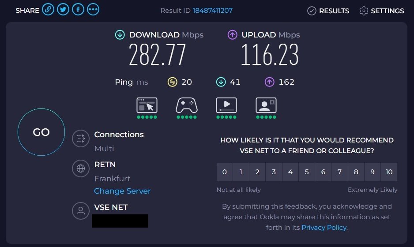Click the video streaming rating icon

226,105
